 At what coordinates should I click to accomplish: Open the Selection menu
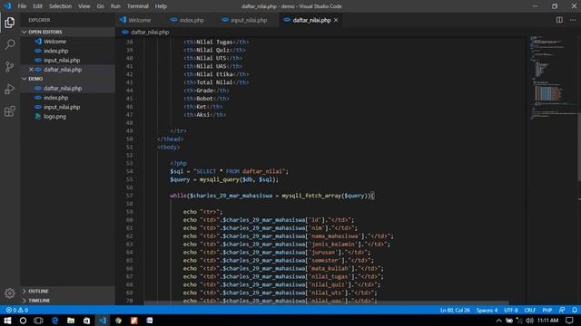coord(60,6)
